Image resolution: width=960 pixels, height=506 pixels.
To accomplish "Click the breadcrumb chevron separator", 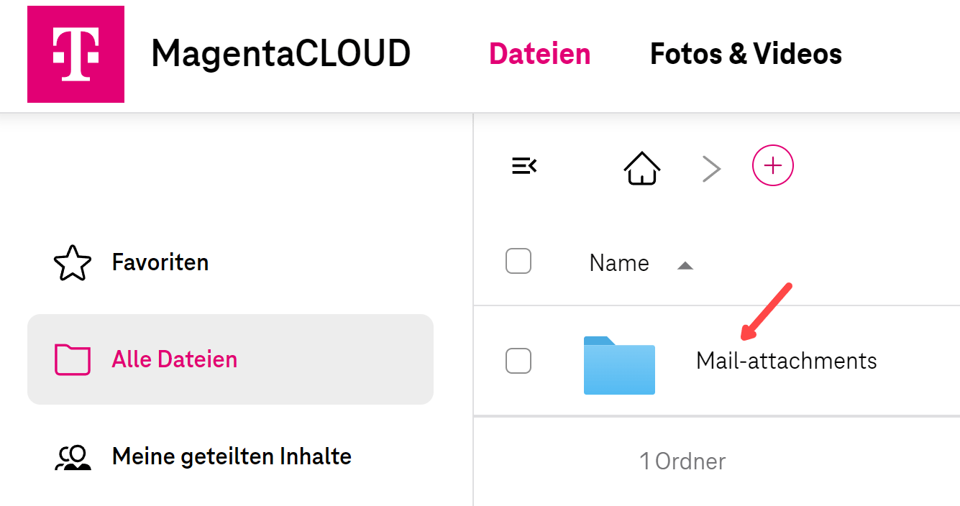I will pos(711,169).
